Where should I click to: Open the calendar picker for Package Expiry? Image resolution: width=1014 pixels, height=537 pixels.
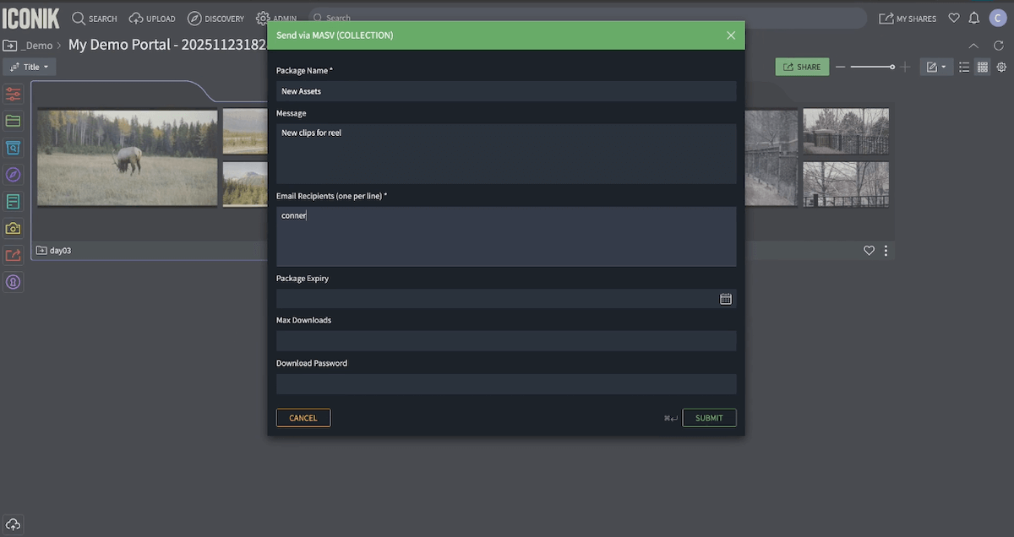(x=725, y=298)
